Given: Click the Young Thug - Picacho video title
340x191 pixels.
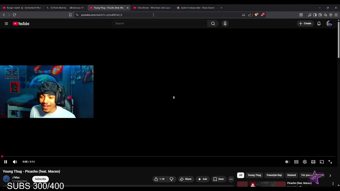Looking at the screenshot, I should click(32, 171).
